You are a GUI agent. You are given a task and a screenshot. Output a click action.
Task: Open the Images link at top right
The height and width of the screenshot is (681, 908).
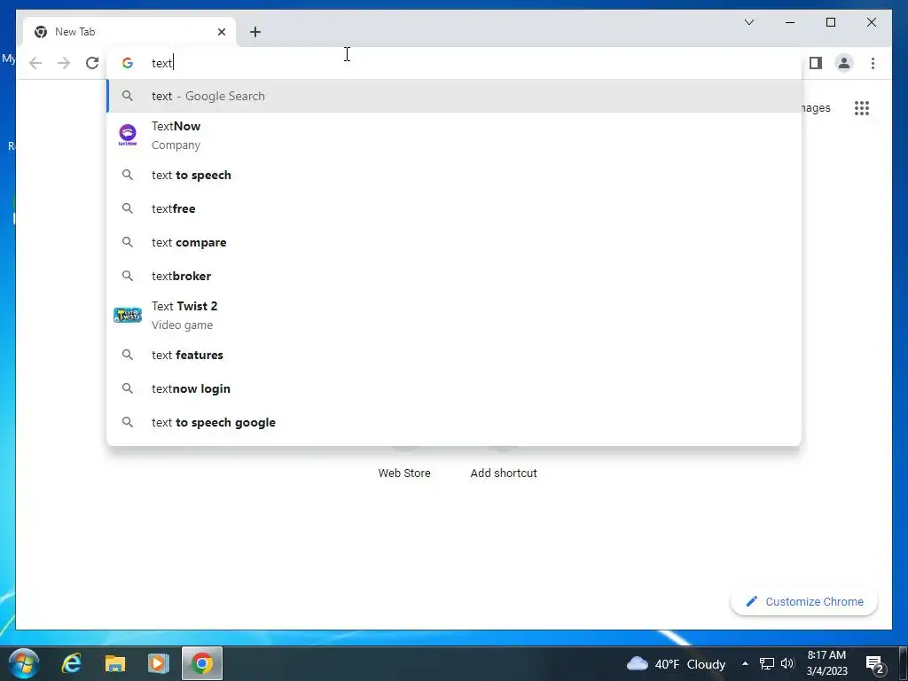816,107
